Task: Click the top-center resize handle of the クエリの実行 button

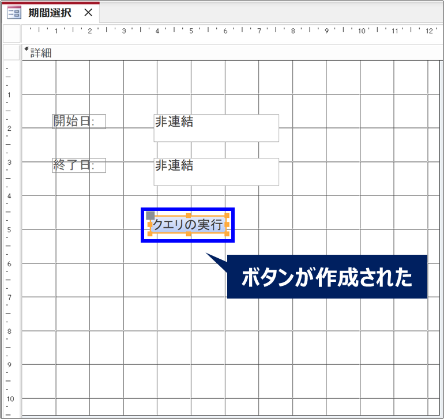Action: pos(189,216)
